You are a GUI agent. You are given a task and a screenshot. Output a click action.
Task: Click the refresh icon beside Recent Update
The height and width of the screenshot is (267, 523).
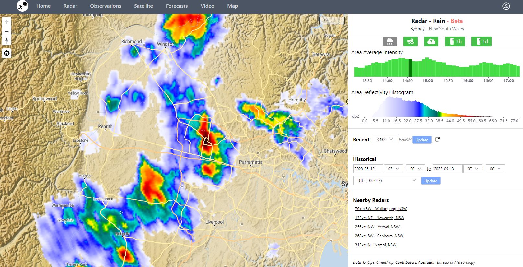[437, 139]
